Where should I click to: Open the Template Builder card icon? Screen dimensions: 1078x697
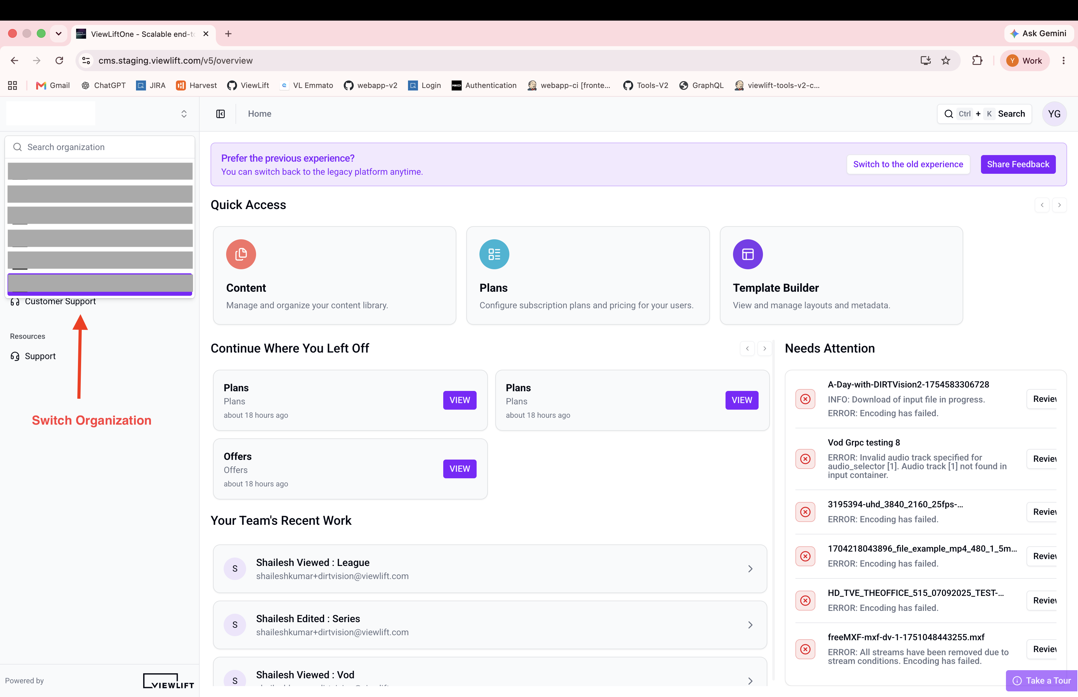(748, 254)
